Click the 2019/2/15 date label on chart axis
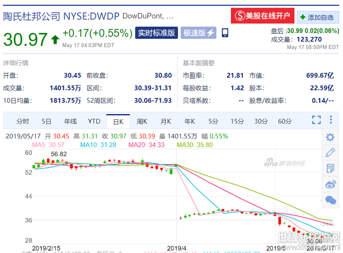Viewport: 343px width, 253px height. pyautogui.click(x=46, y=248)
